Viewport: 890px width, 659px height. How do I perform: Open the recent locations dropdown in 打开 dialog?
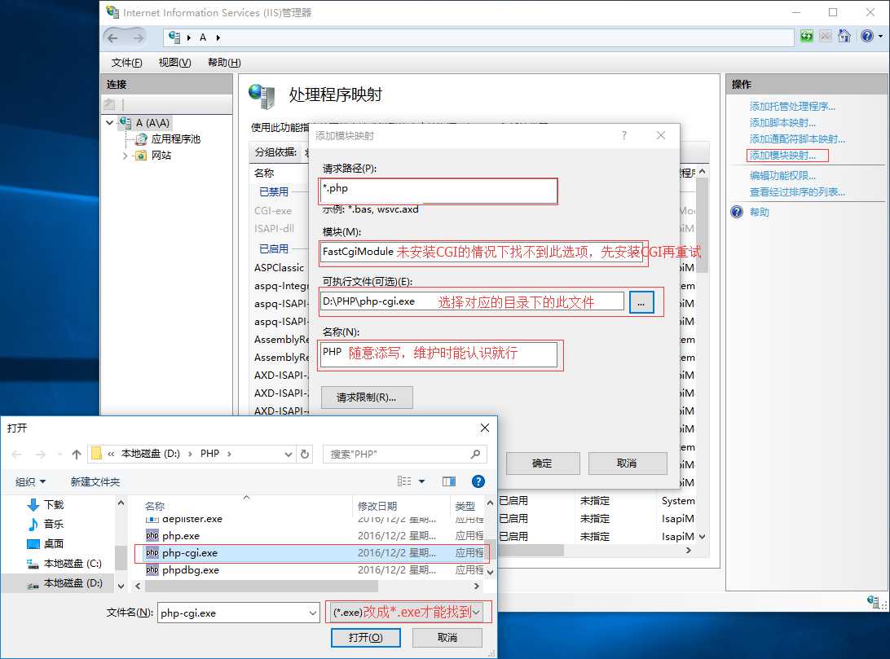[x=60, y=455]
